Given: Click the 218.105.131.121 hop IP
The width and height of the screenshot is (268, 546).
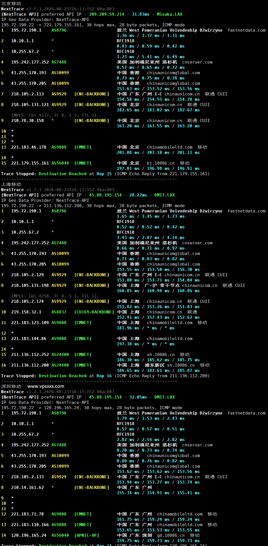Looking at the screenshot, I should click(x=30, y=105).
